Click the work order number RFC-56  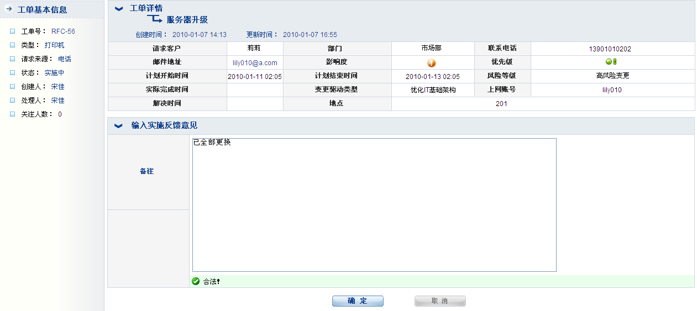(x=63, y=31)
